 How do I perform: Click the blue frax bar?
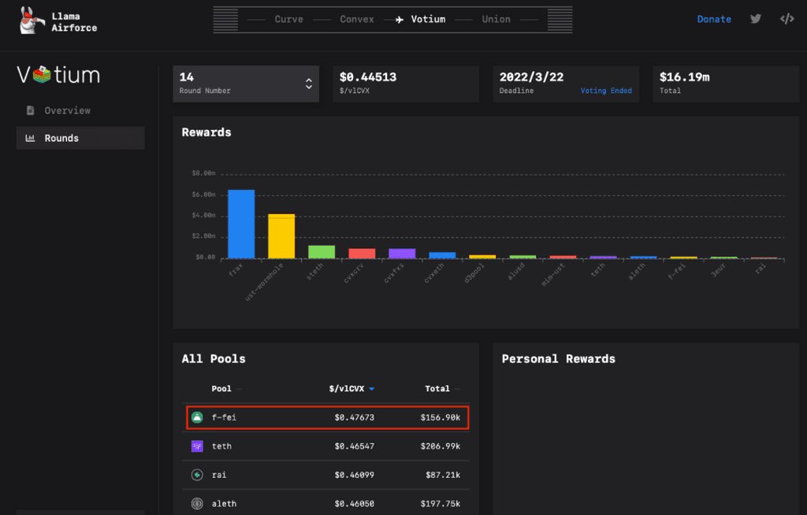[241, 224]
